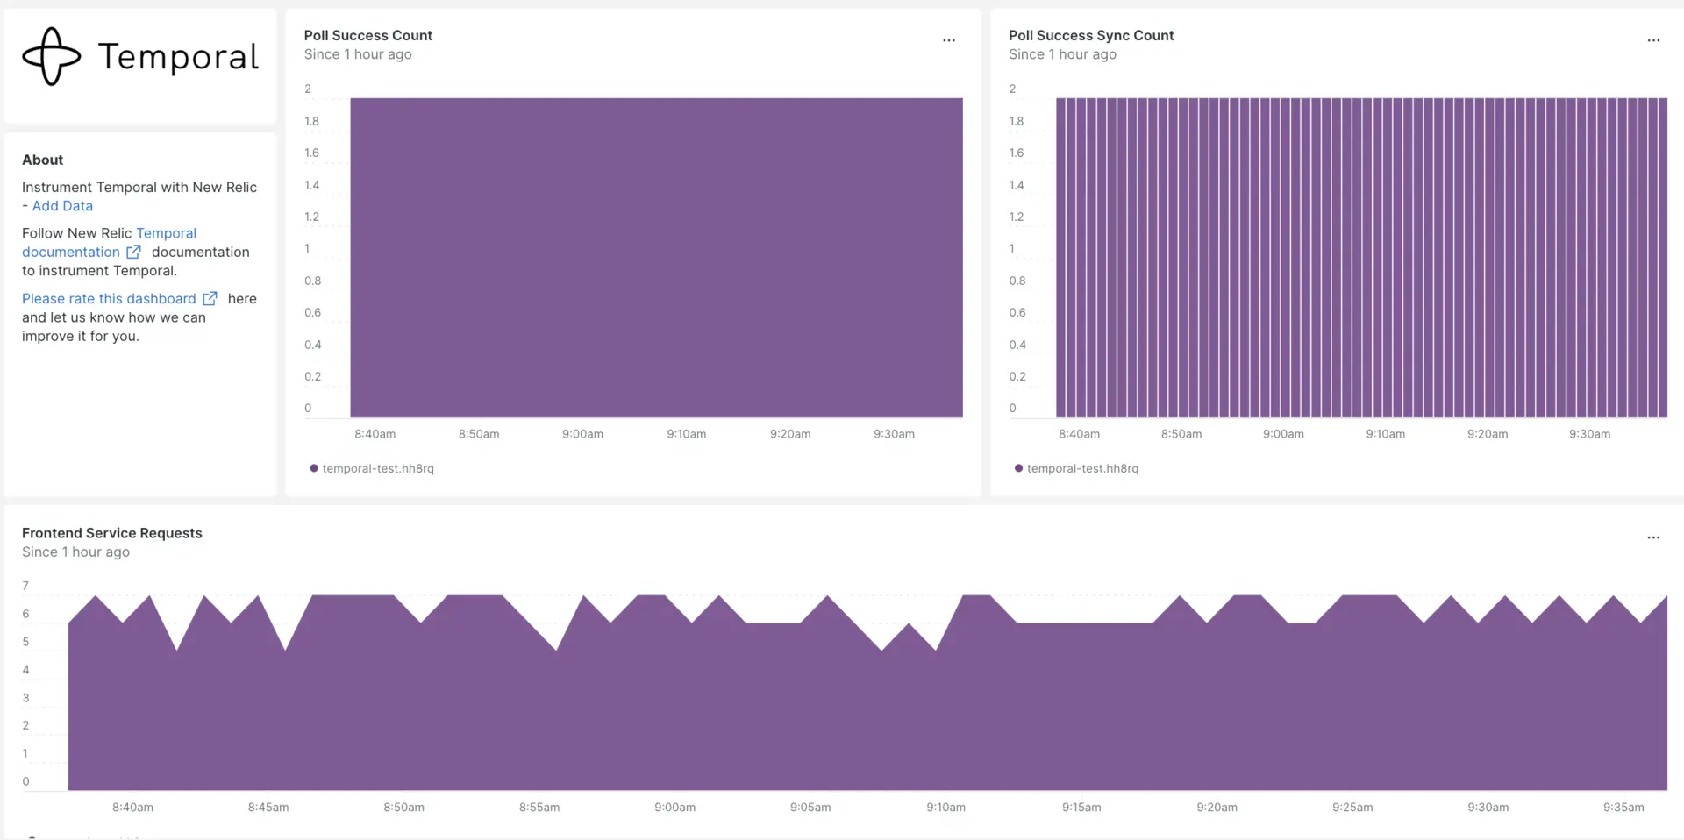Screen dimensions: 1684x840
Task: Expand Frontend Service Requests three-dot menu
Action: coord(1652,537)
